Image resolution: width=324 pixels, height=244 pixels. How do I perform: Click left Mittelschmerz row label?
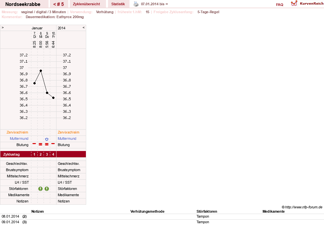[x=18, y=176]
